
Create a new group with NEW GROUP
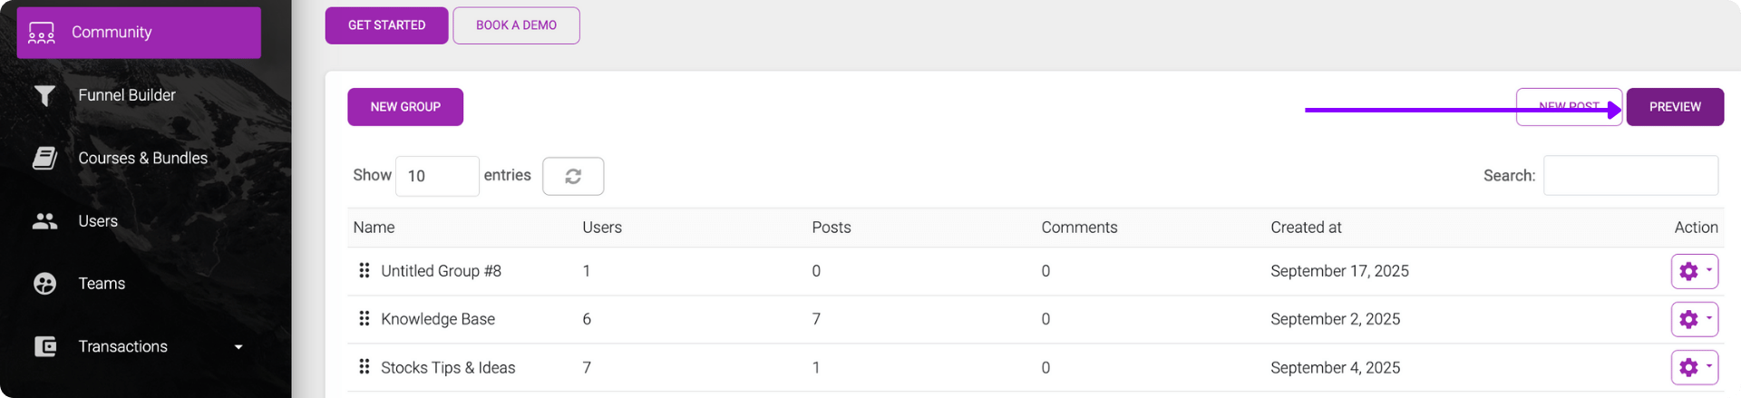point(405,107)
